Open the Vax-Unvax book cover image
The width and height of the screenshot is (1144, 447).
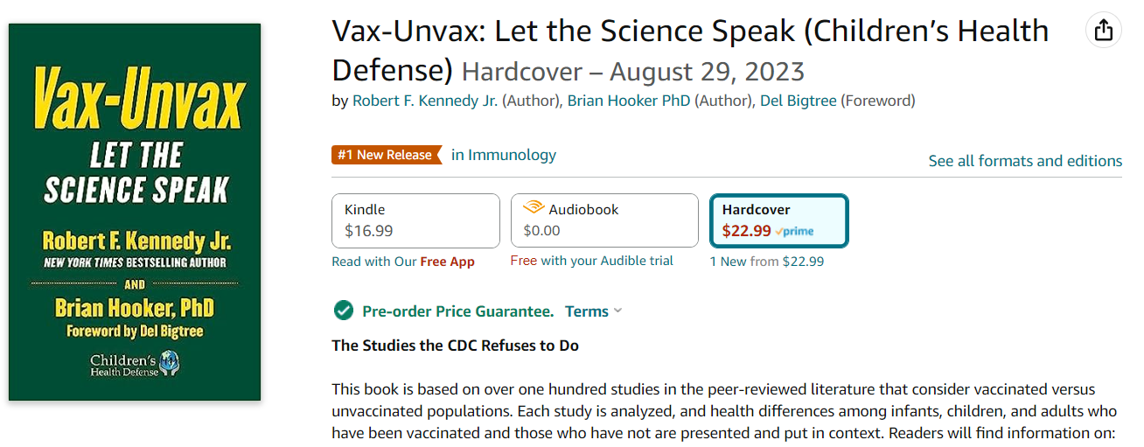click(x=135, y=212)
